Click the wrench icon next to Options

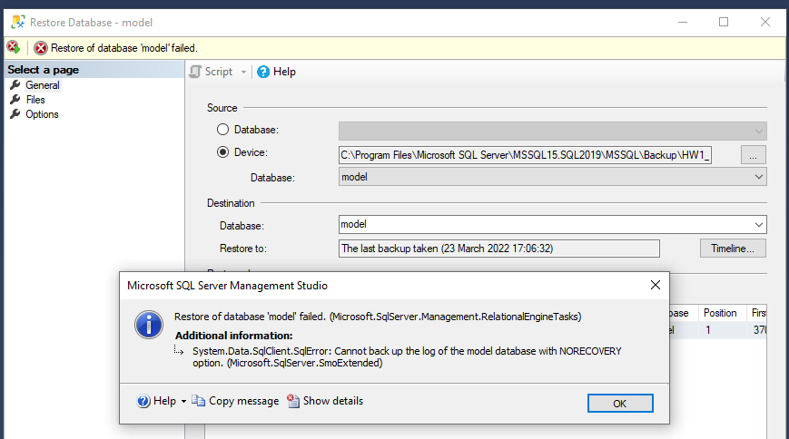[15, 114]
